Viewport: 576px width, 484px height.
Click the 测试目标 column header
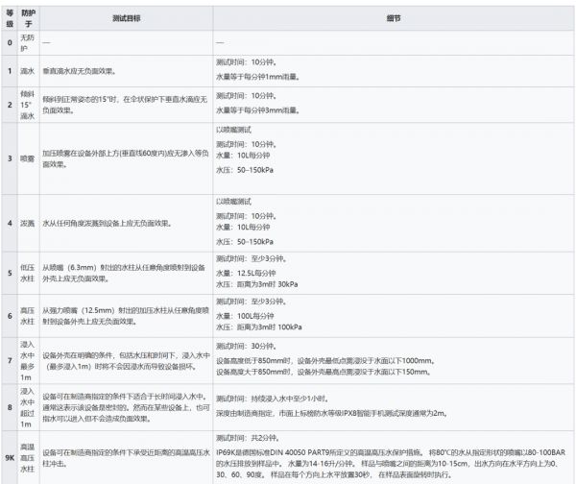tap(125, 19)
